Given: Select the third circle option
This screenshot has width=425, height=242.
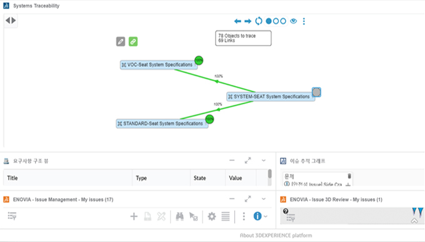Looking at the screenshot, I should [283, 21].
